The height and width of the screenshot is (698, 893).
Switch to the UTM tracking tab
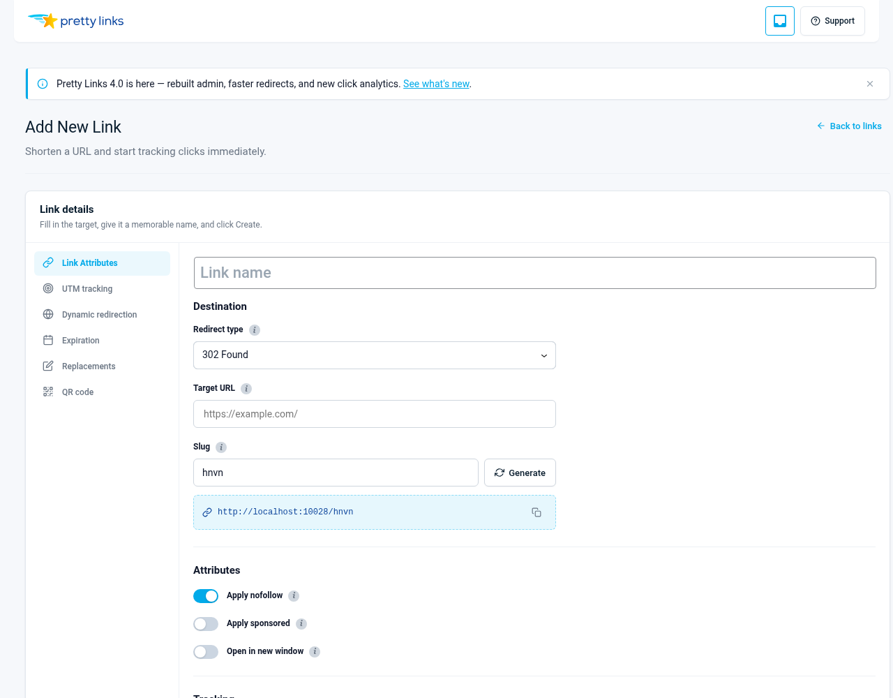coord(102,289)
